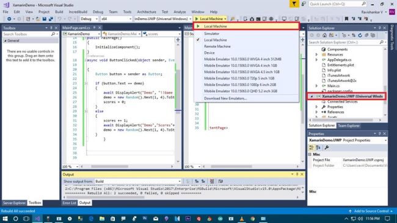Click the notifications filter flag icon

(294, 4)
